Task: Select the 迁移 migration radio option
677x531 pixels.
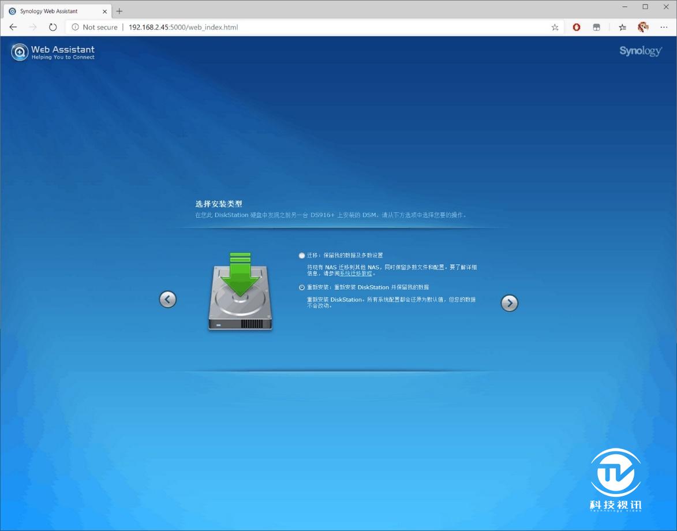Action: pos(301,255)
